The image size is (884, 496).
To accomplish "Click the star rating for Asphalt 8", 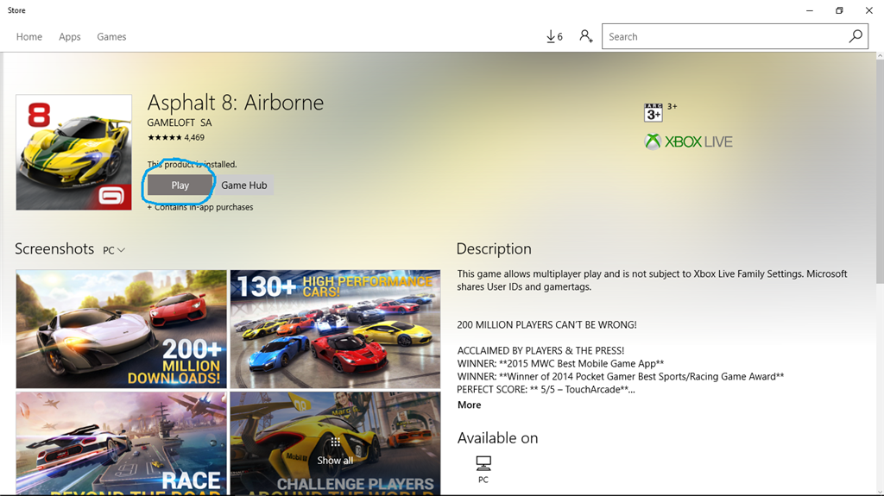I will (x=165, y=137).
